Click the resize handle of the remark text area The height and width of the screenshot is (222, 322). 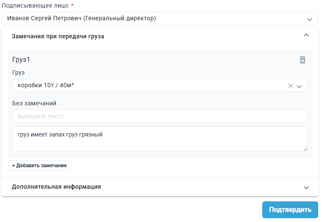pyautogui.click(x=305, y=150)
